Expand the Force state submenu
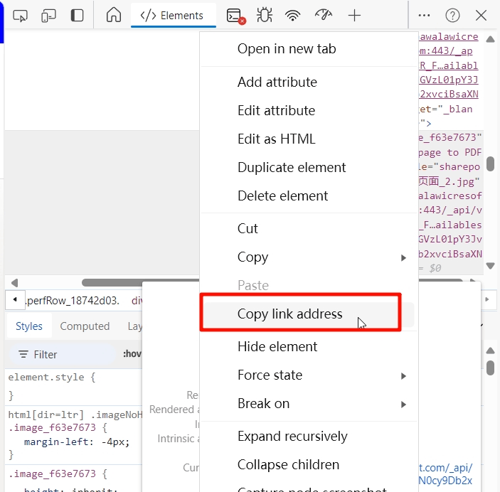 tap(309, 375)
